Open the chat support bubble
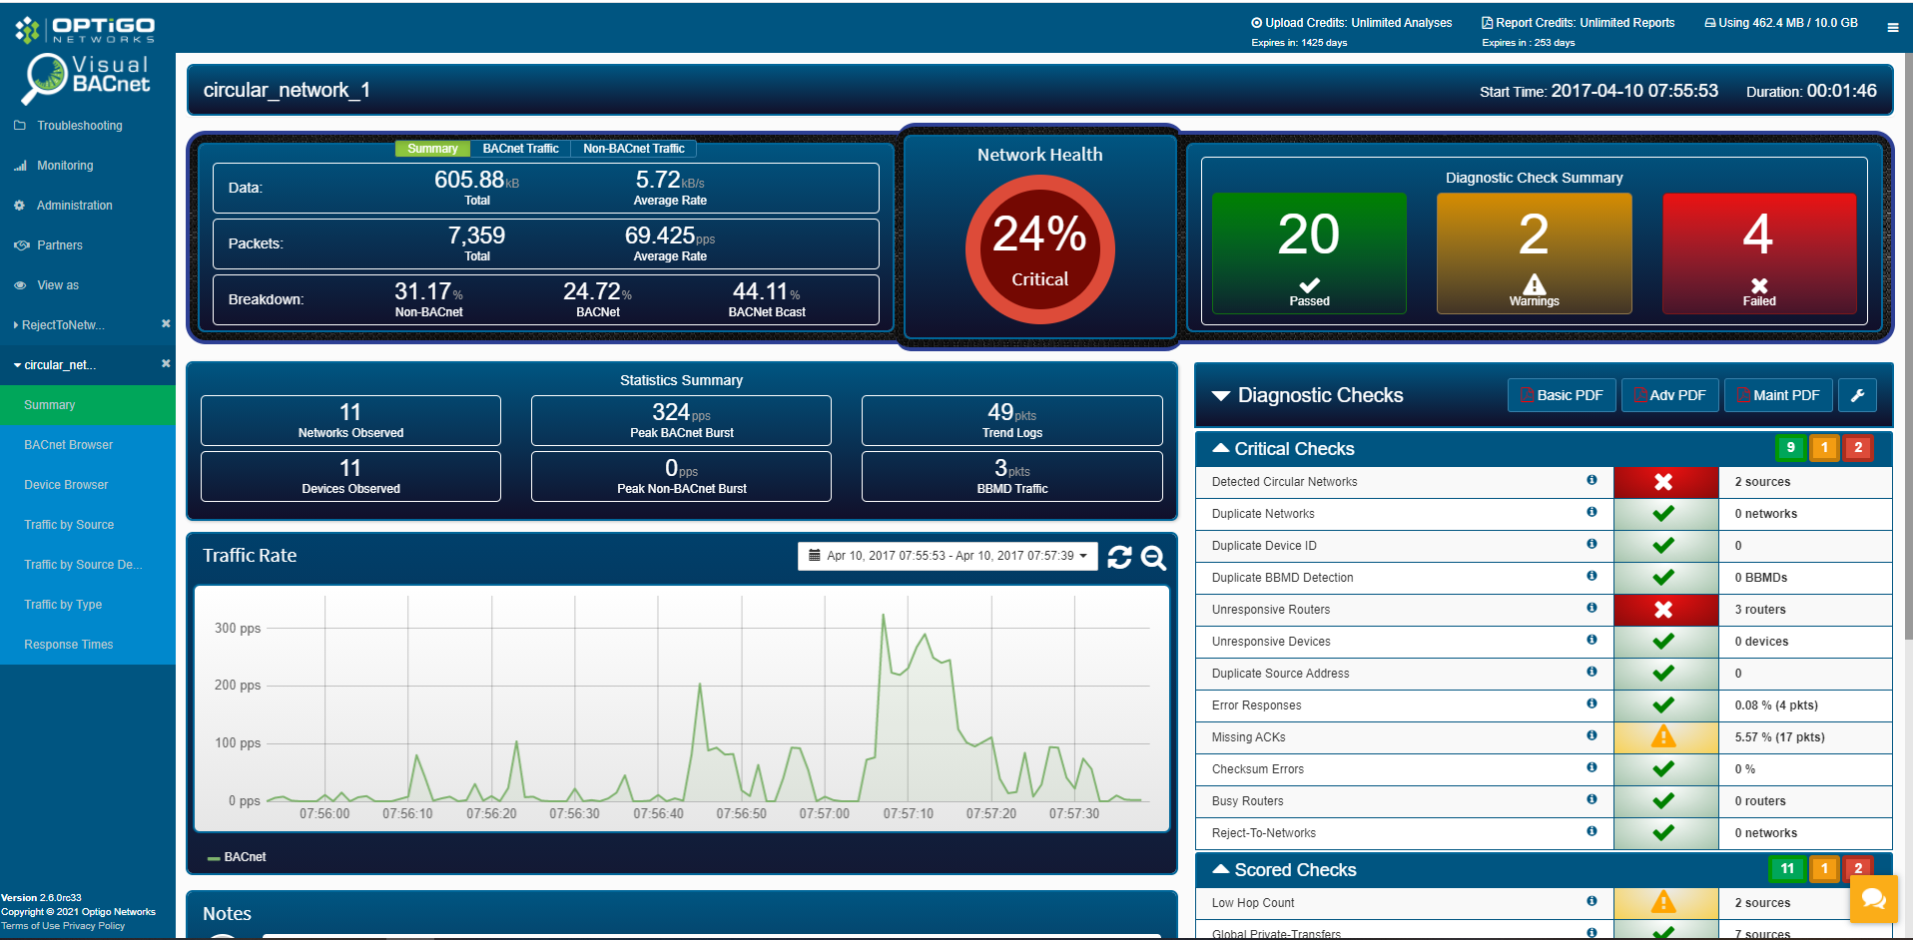1913x940 pixels. point(1873,899)
